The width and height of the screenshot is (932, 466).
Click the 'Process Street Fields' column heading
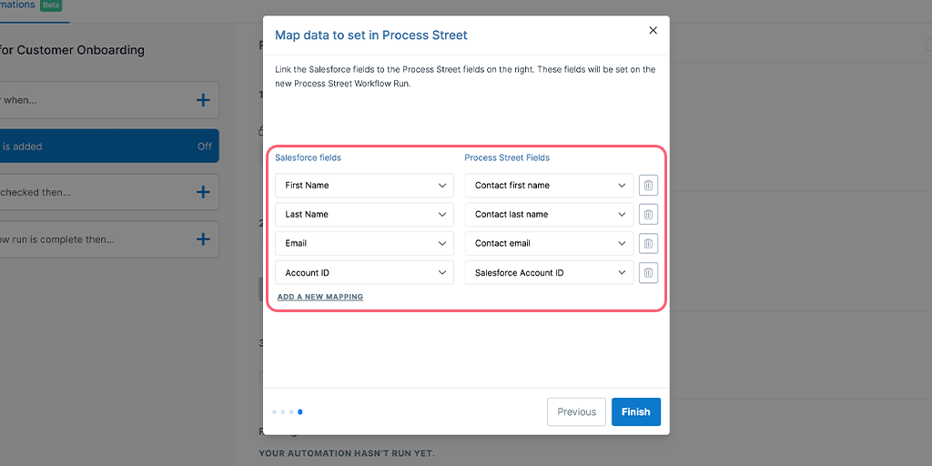pyautogui.click(x=507, y=158)
